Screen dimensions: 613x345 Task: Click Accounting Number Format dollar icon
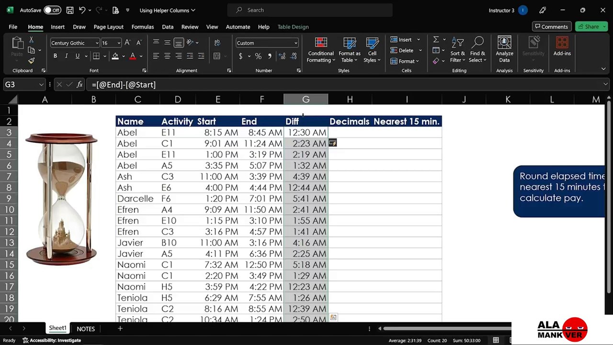tap(240, 56)
